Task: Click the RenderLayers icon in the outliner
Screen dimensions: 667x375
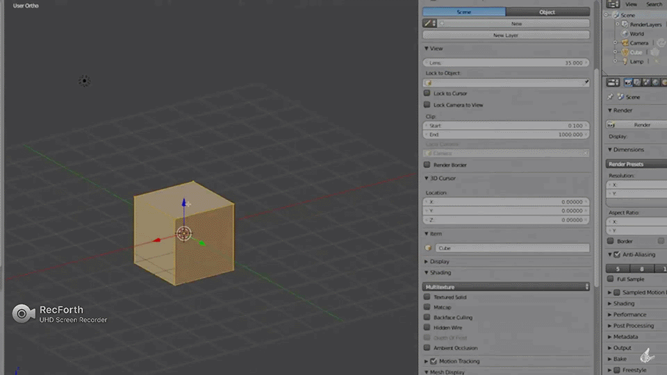Action: coord(625,24)
